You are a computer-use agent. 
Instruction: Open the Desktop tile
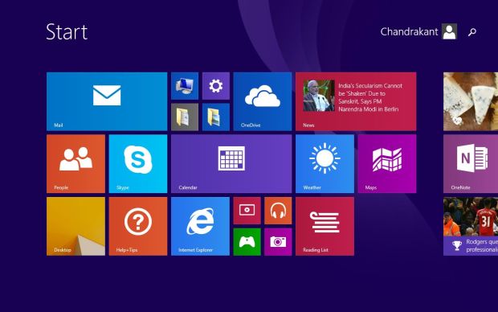(76, 226)
